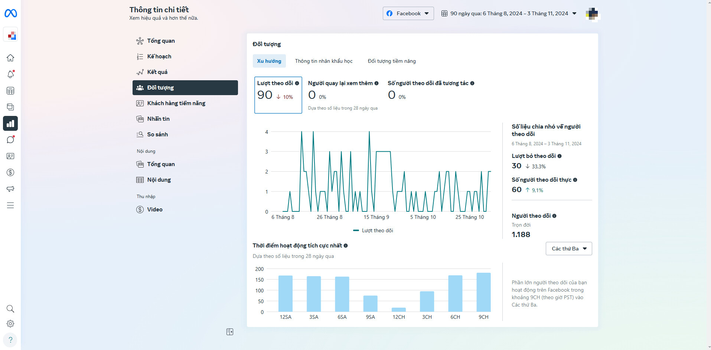Open the Kế hoạch menu item
The height and width of the screenshot is (350, 711).
point(185,56)
